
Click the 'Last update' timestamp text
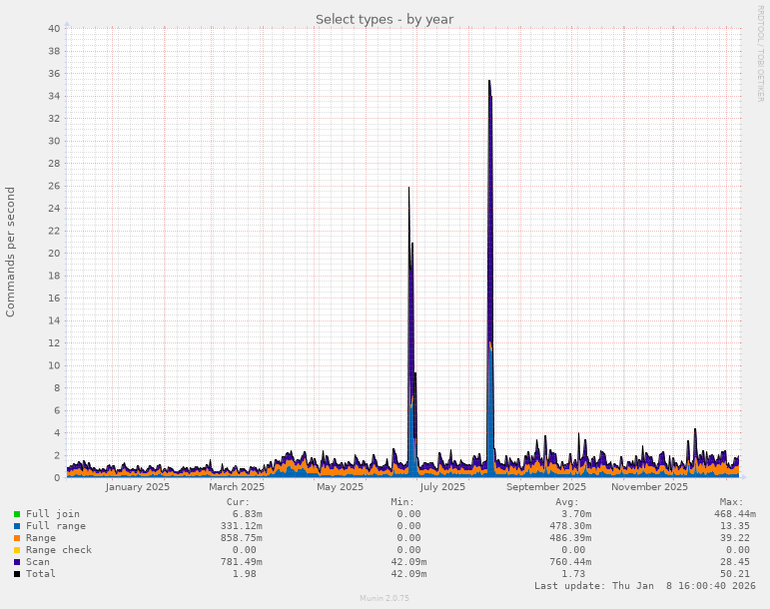click(645, 586)
